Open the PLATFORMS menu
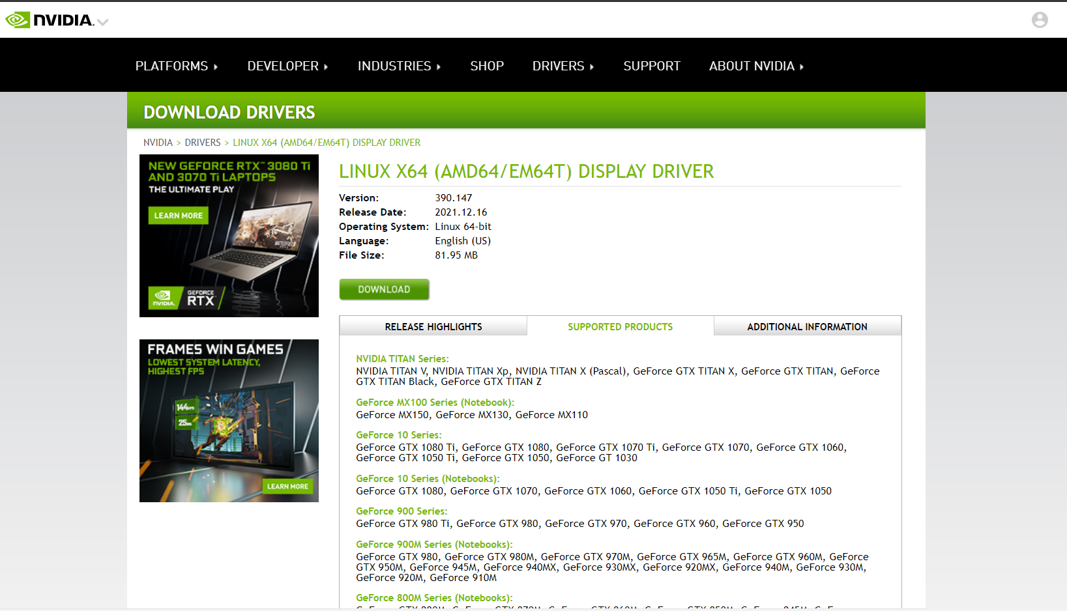The image size is (1067, 611). point(177,66)
